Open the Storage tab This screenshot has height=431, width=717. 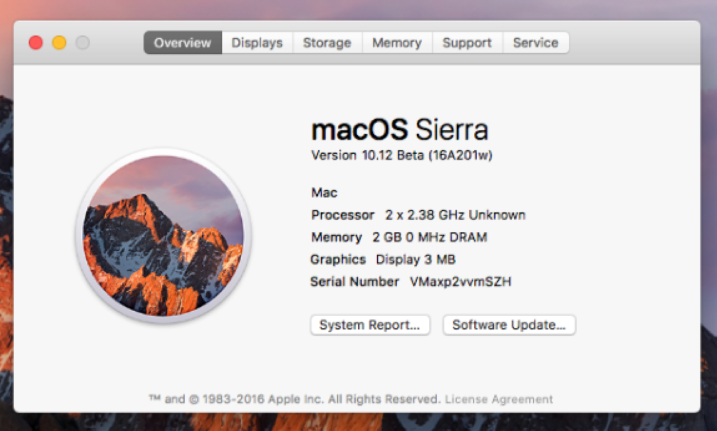pos(328,43)
